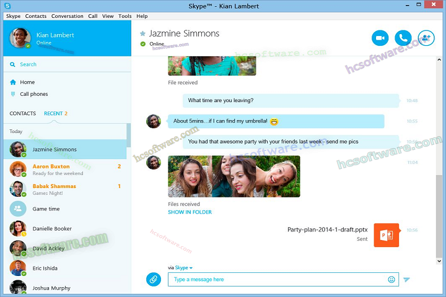
Task: Click the add people to conversation icon
Action: pyautogui.click(x=426, y=38)
